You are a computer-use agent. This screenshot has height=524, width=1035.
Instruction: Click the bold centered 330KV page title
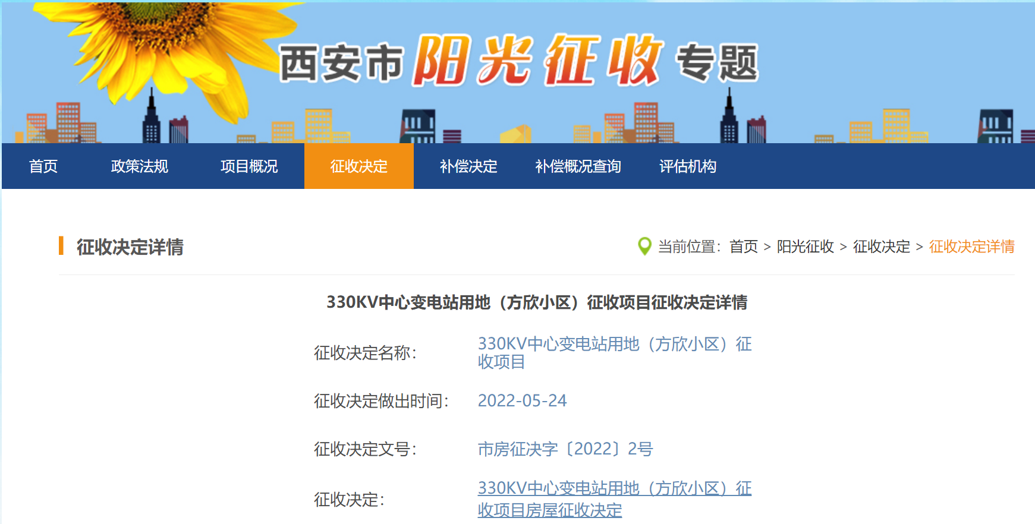[536, 302]
